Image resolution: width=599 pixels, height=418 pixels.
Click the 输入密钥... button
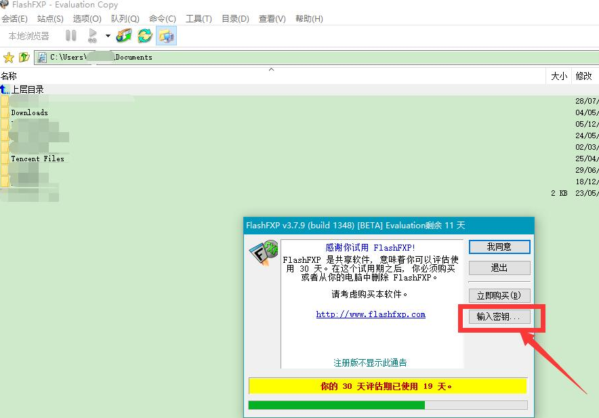[499, 316]
